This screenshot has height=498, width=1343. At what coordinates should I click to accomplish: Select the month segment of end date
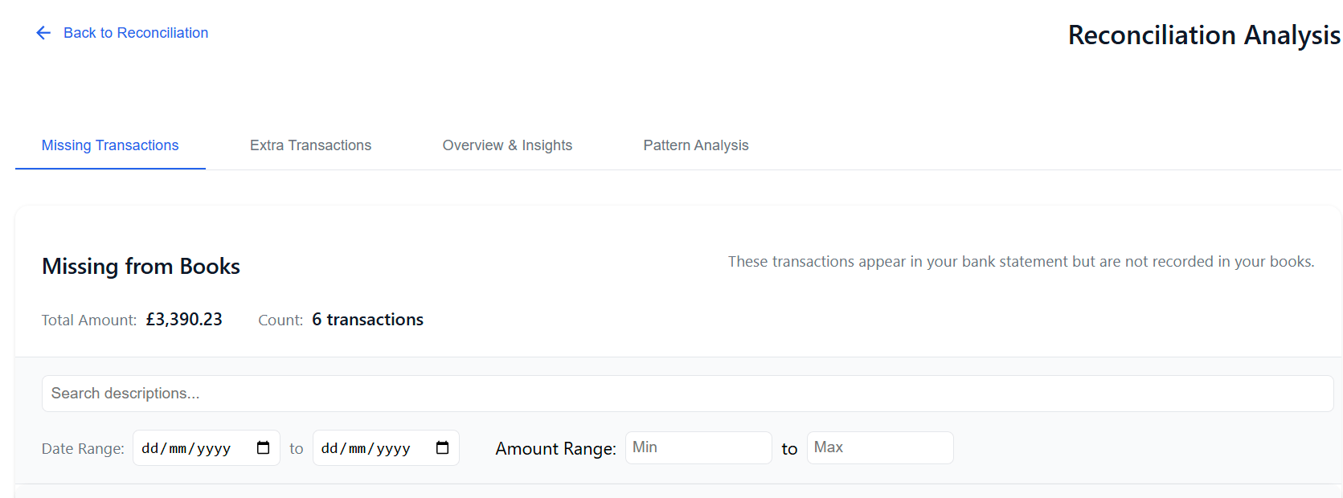357,449
